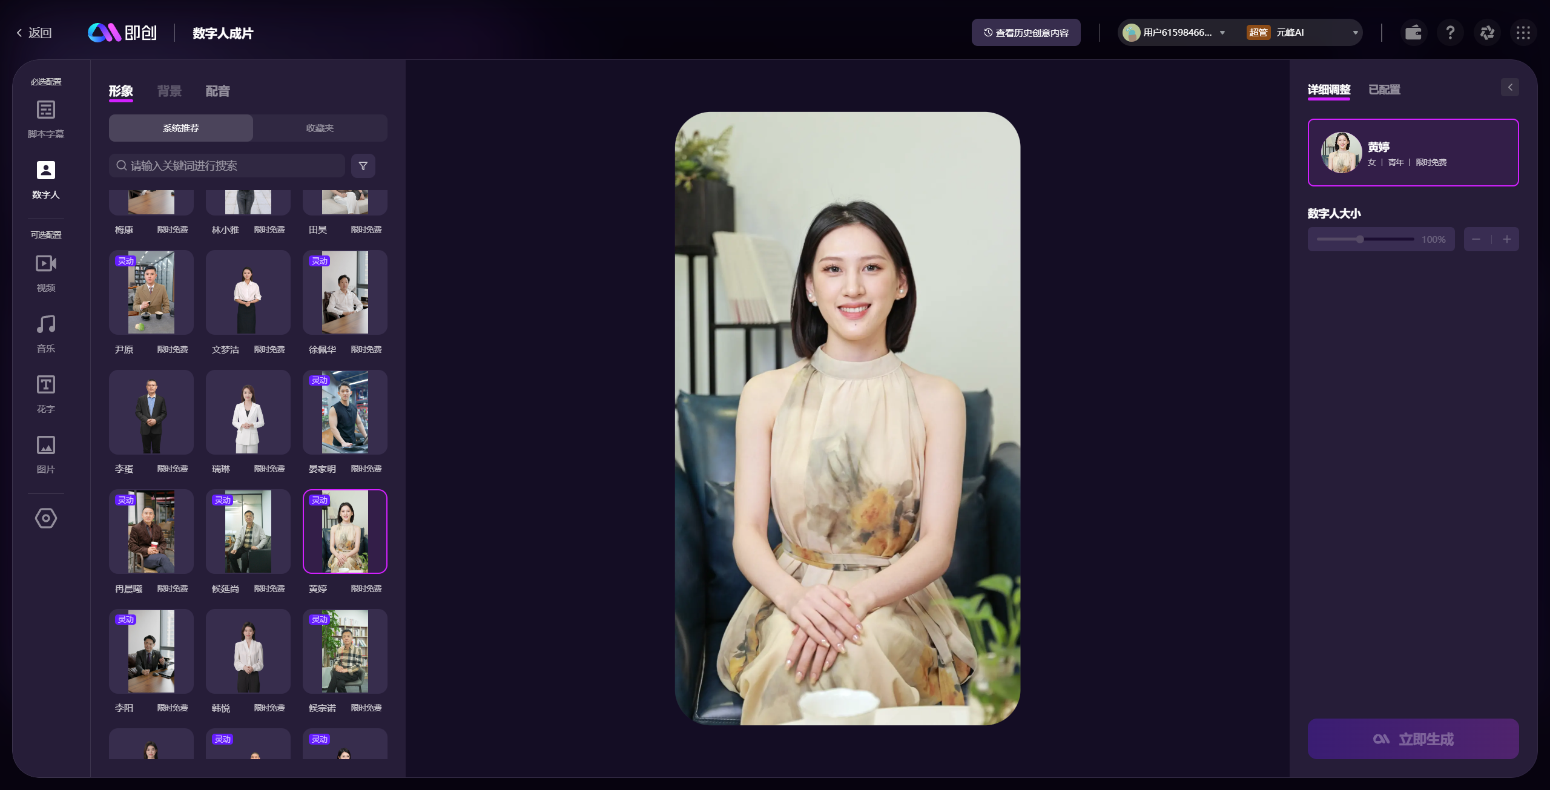Select the 尹原 avatar thumbnail
This screenshot has height=790, width=1550.
pyautogui.click(x=151, y=293)
